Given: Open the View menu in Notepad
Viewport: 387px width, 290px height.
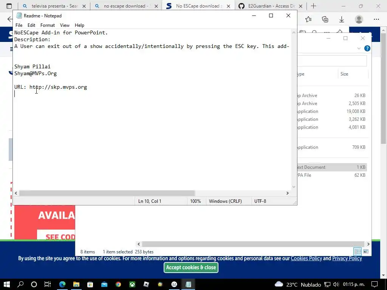Looking at the screenshot, I should pos(65,25).
